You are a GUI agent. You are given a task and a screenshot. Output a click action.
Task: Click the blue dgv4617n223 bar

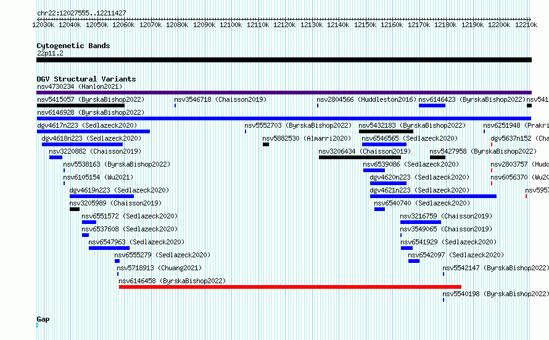point(94,131)
